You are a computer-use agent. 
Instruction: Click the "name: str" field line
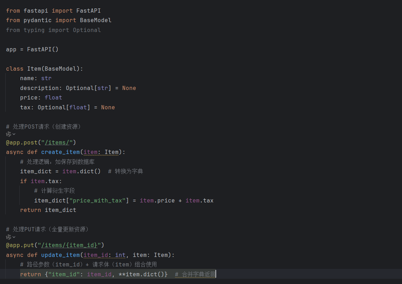pos(36,78)
